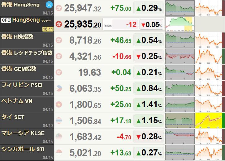
Task: Click the X (Twitter) share icon
Action: (49, 5)
